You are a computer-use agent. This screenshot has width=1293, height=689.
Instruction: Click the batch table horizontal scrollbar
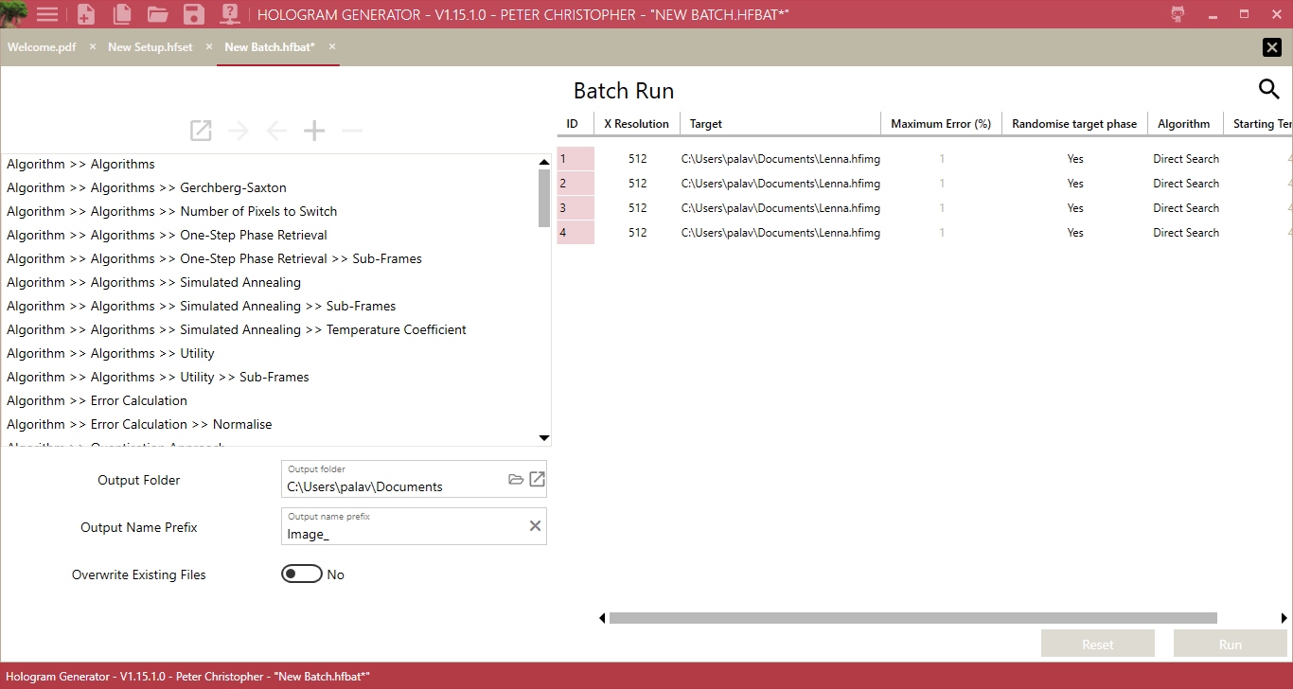(912, 618)
